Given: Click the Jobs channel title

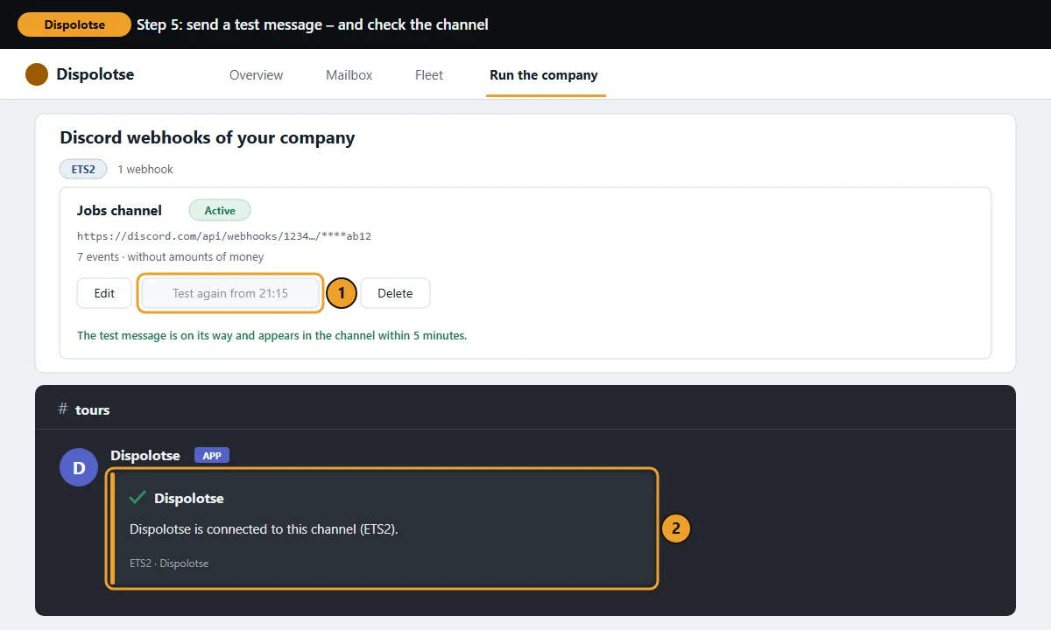Looking at the screenshot, I should pyautogui.click(x=119, y=210).
